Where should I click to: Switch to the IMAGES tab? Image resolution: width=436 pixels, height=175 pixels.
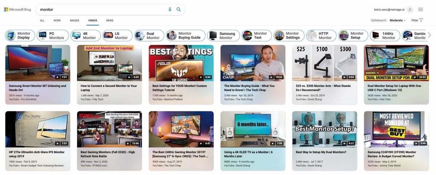click(x=74, y=21)
